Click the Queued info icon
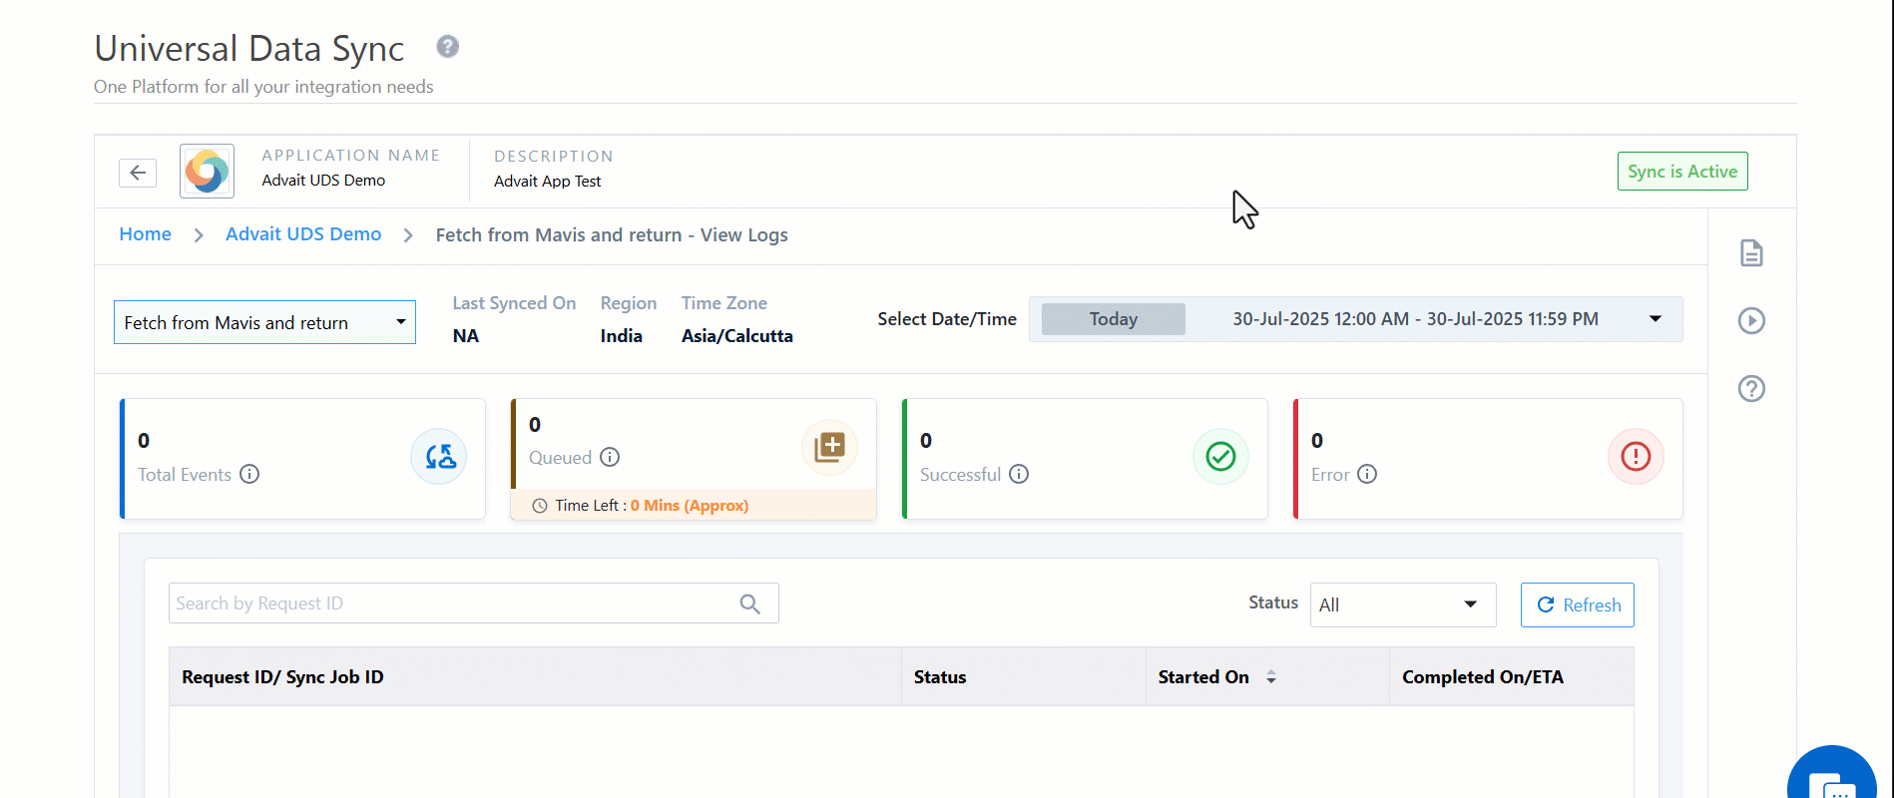 click(610, 457)
